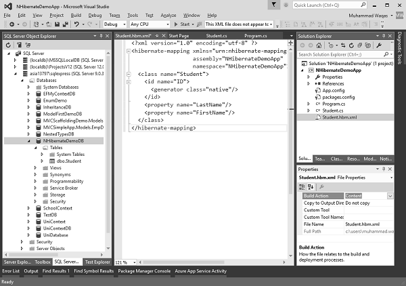Image resolution: width=406 pixels, height=286 pixels.
Task: Refresh the SQL Server Object Explorer
Action: [x=8, y=45]
